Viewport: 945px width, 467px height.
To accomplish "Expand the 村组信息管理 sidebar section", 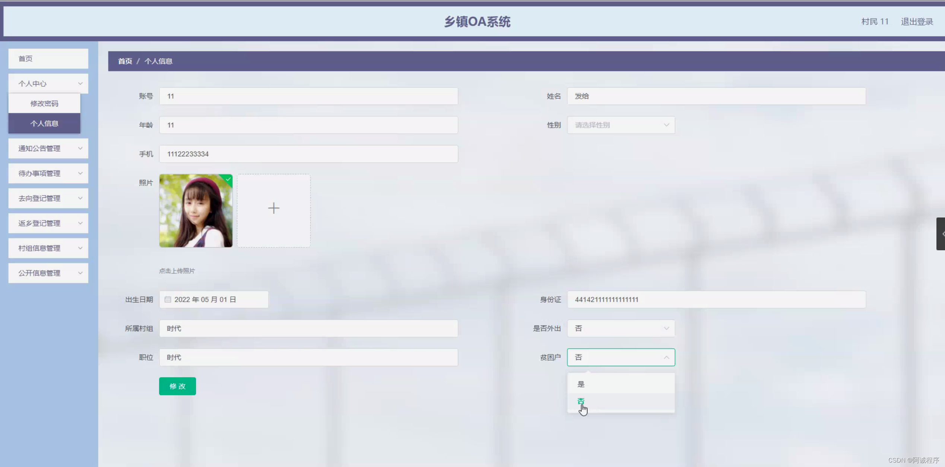I will coord(48,248).
